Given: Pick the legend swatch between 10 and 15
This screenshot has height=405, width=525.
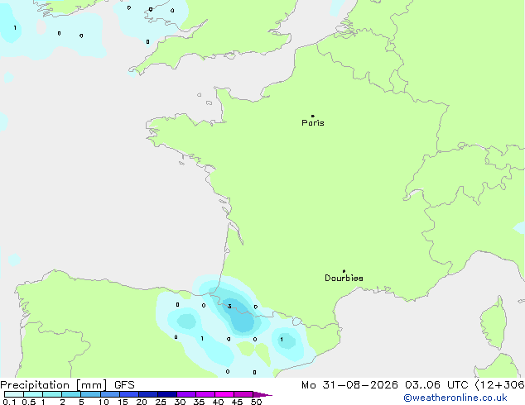Looking at the screenshot, I should point(110,394).
